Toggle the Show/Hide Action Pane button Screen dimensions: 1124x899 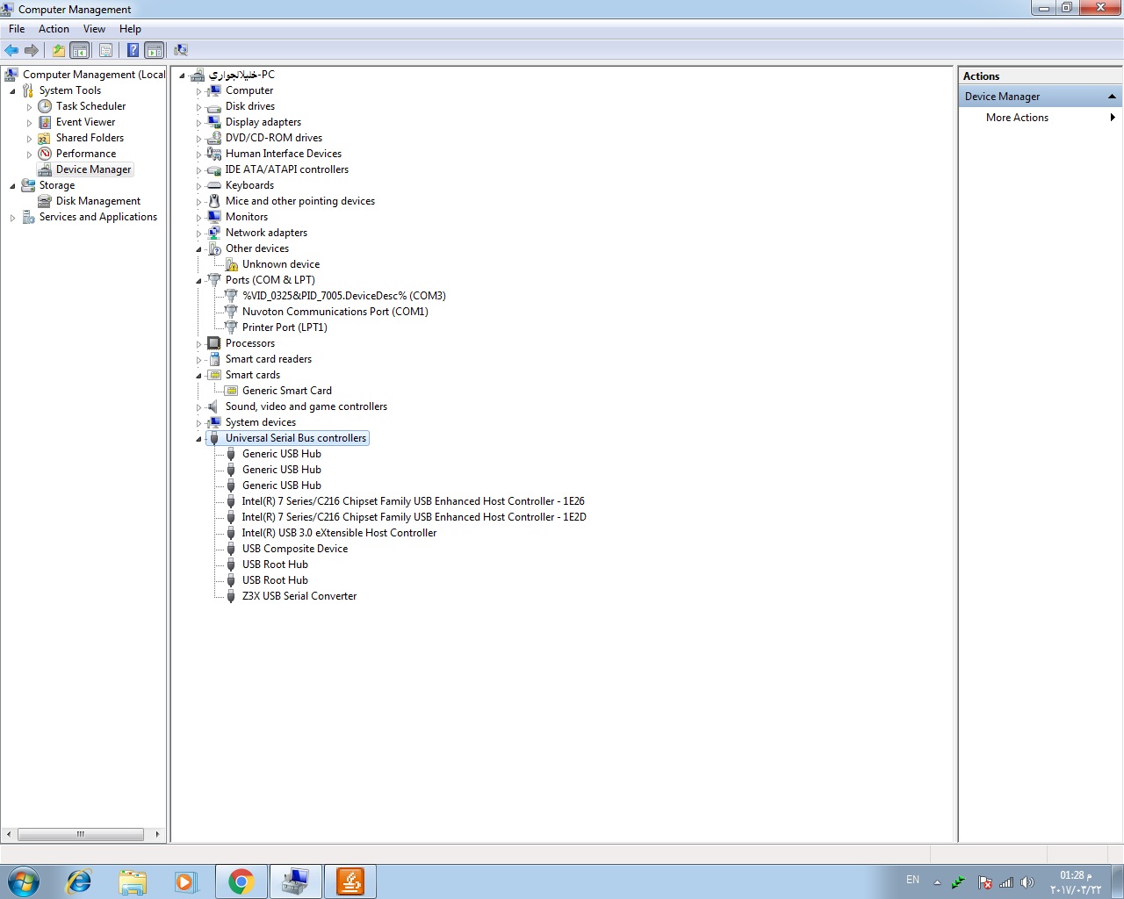click(x=154, y=50)
